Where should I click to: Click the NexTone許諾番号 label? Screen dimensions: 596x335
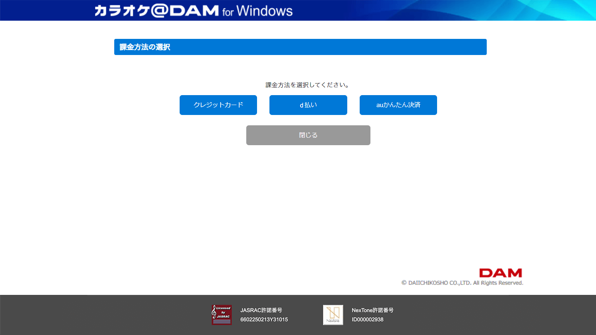pyautogui.click(x=372, y=310)
